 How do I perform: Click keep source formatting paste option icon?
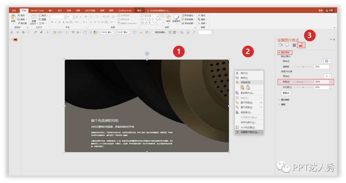(242, 87)
